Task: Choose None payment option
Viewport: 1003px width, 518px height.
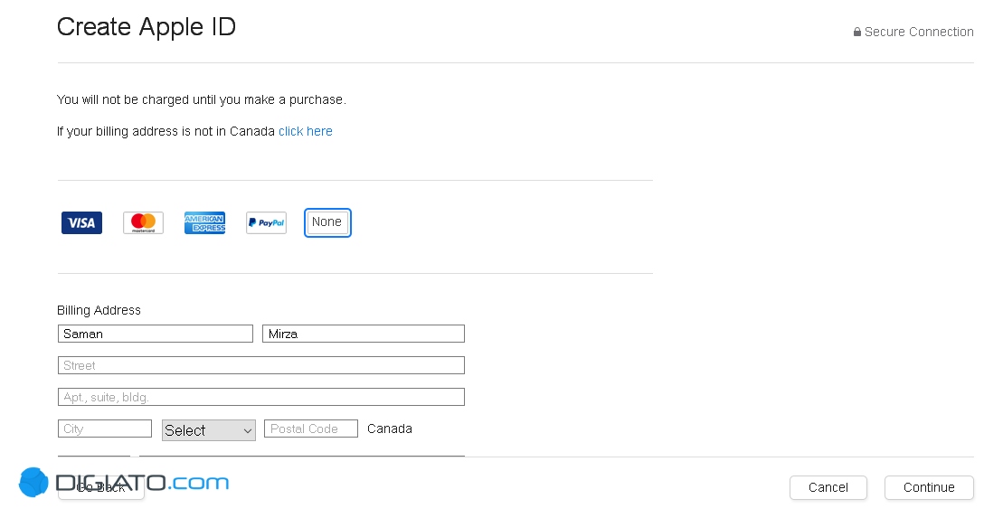Action: (x=327, y=222)
